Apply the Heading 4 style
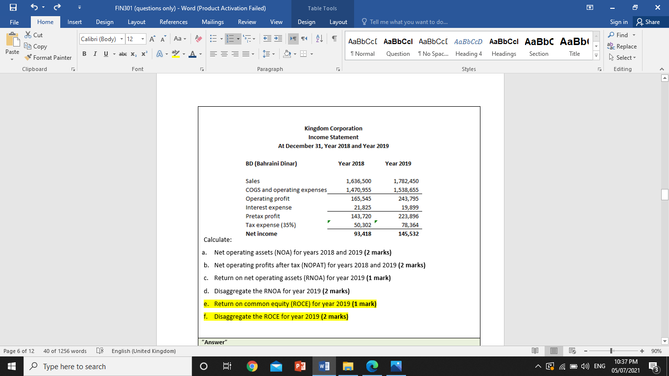The height and width of the screenshot is (376, 669). (x=468, y=47)
